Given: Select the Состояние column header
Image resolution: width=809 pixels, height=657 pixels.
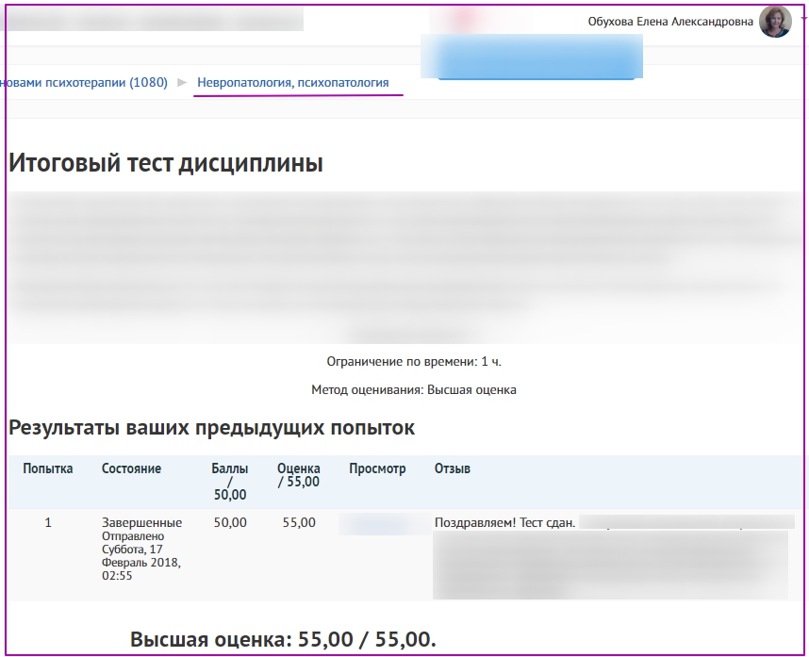Looking at the screenshot, I should (x=131, y=468).
